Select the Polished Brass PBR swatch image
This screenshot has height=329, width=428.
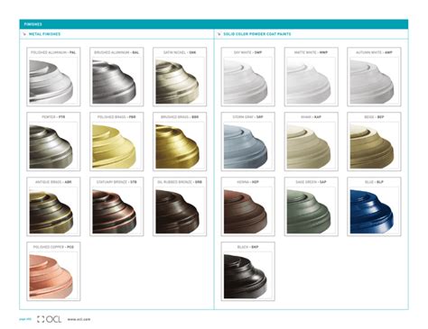[114, 147]
